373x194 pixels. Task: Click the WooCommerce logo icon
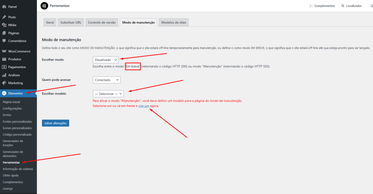coord(4,51)
